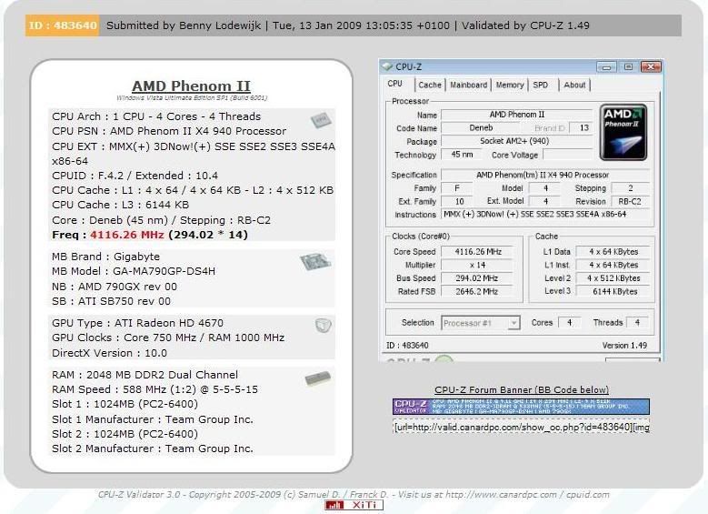Click the L1 Data 4 x 64 KBytes field
Screen dimensions: 708x514
click(x=613, y=252)
